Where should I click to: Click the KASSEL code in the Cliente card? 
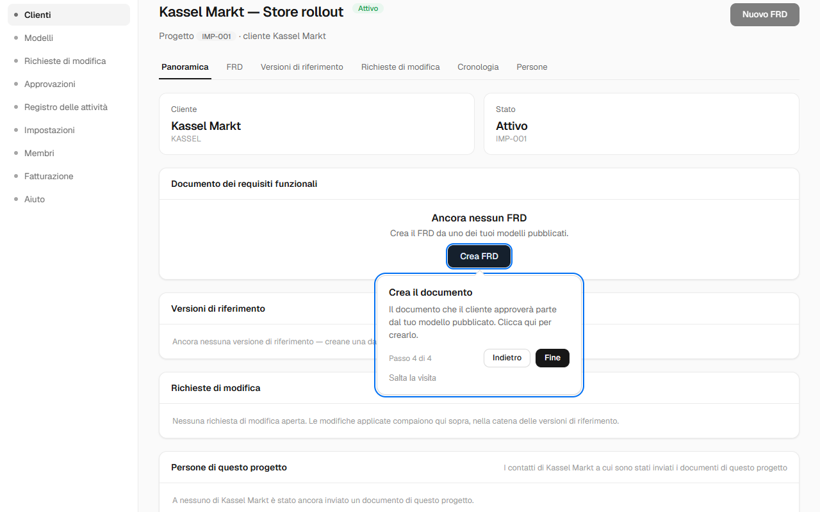click(186, 139)
